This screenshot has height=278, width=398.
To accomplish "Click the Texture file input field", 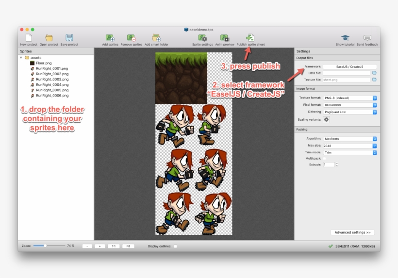I will [347, 80].
